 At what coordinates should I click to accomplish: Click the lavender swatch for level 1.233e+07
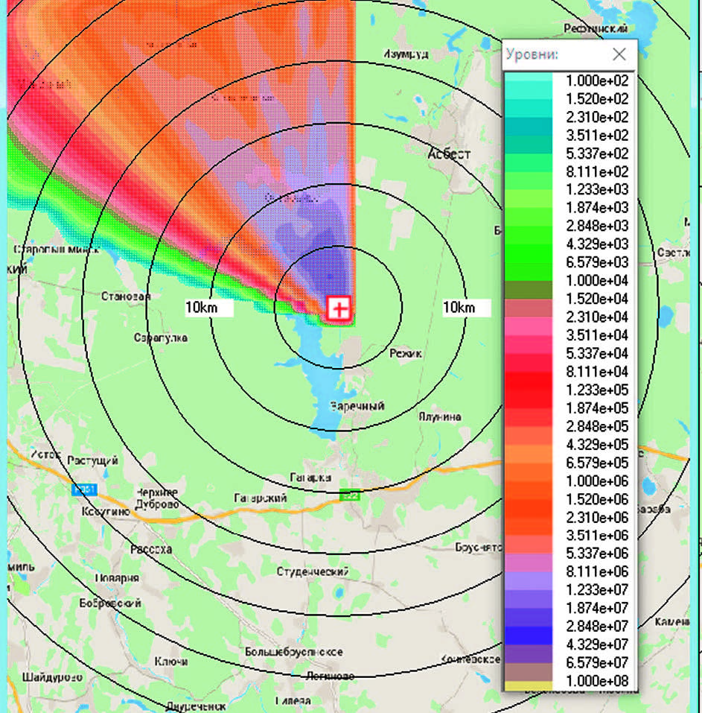[x=528, y=580]
